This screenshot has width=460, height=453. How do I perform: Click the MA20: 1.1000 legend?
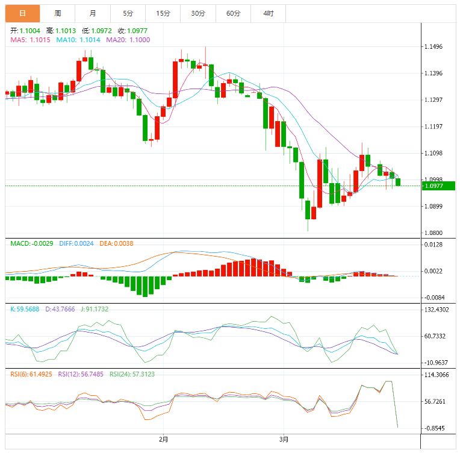(128, 40)
